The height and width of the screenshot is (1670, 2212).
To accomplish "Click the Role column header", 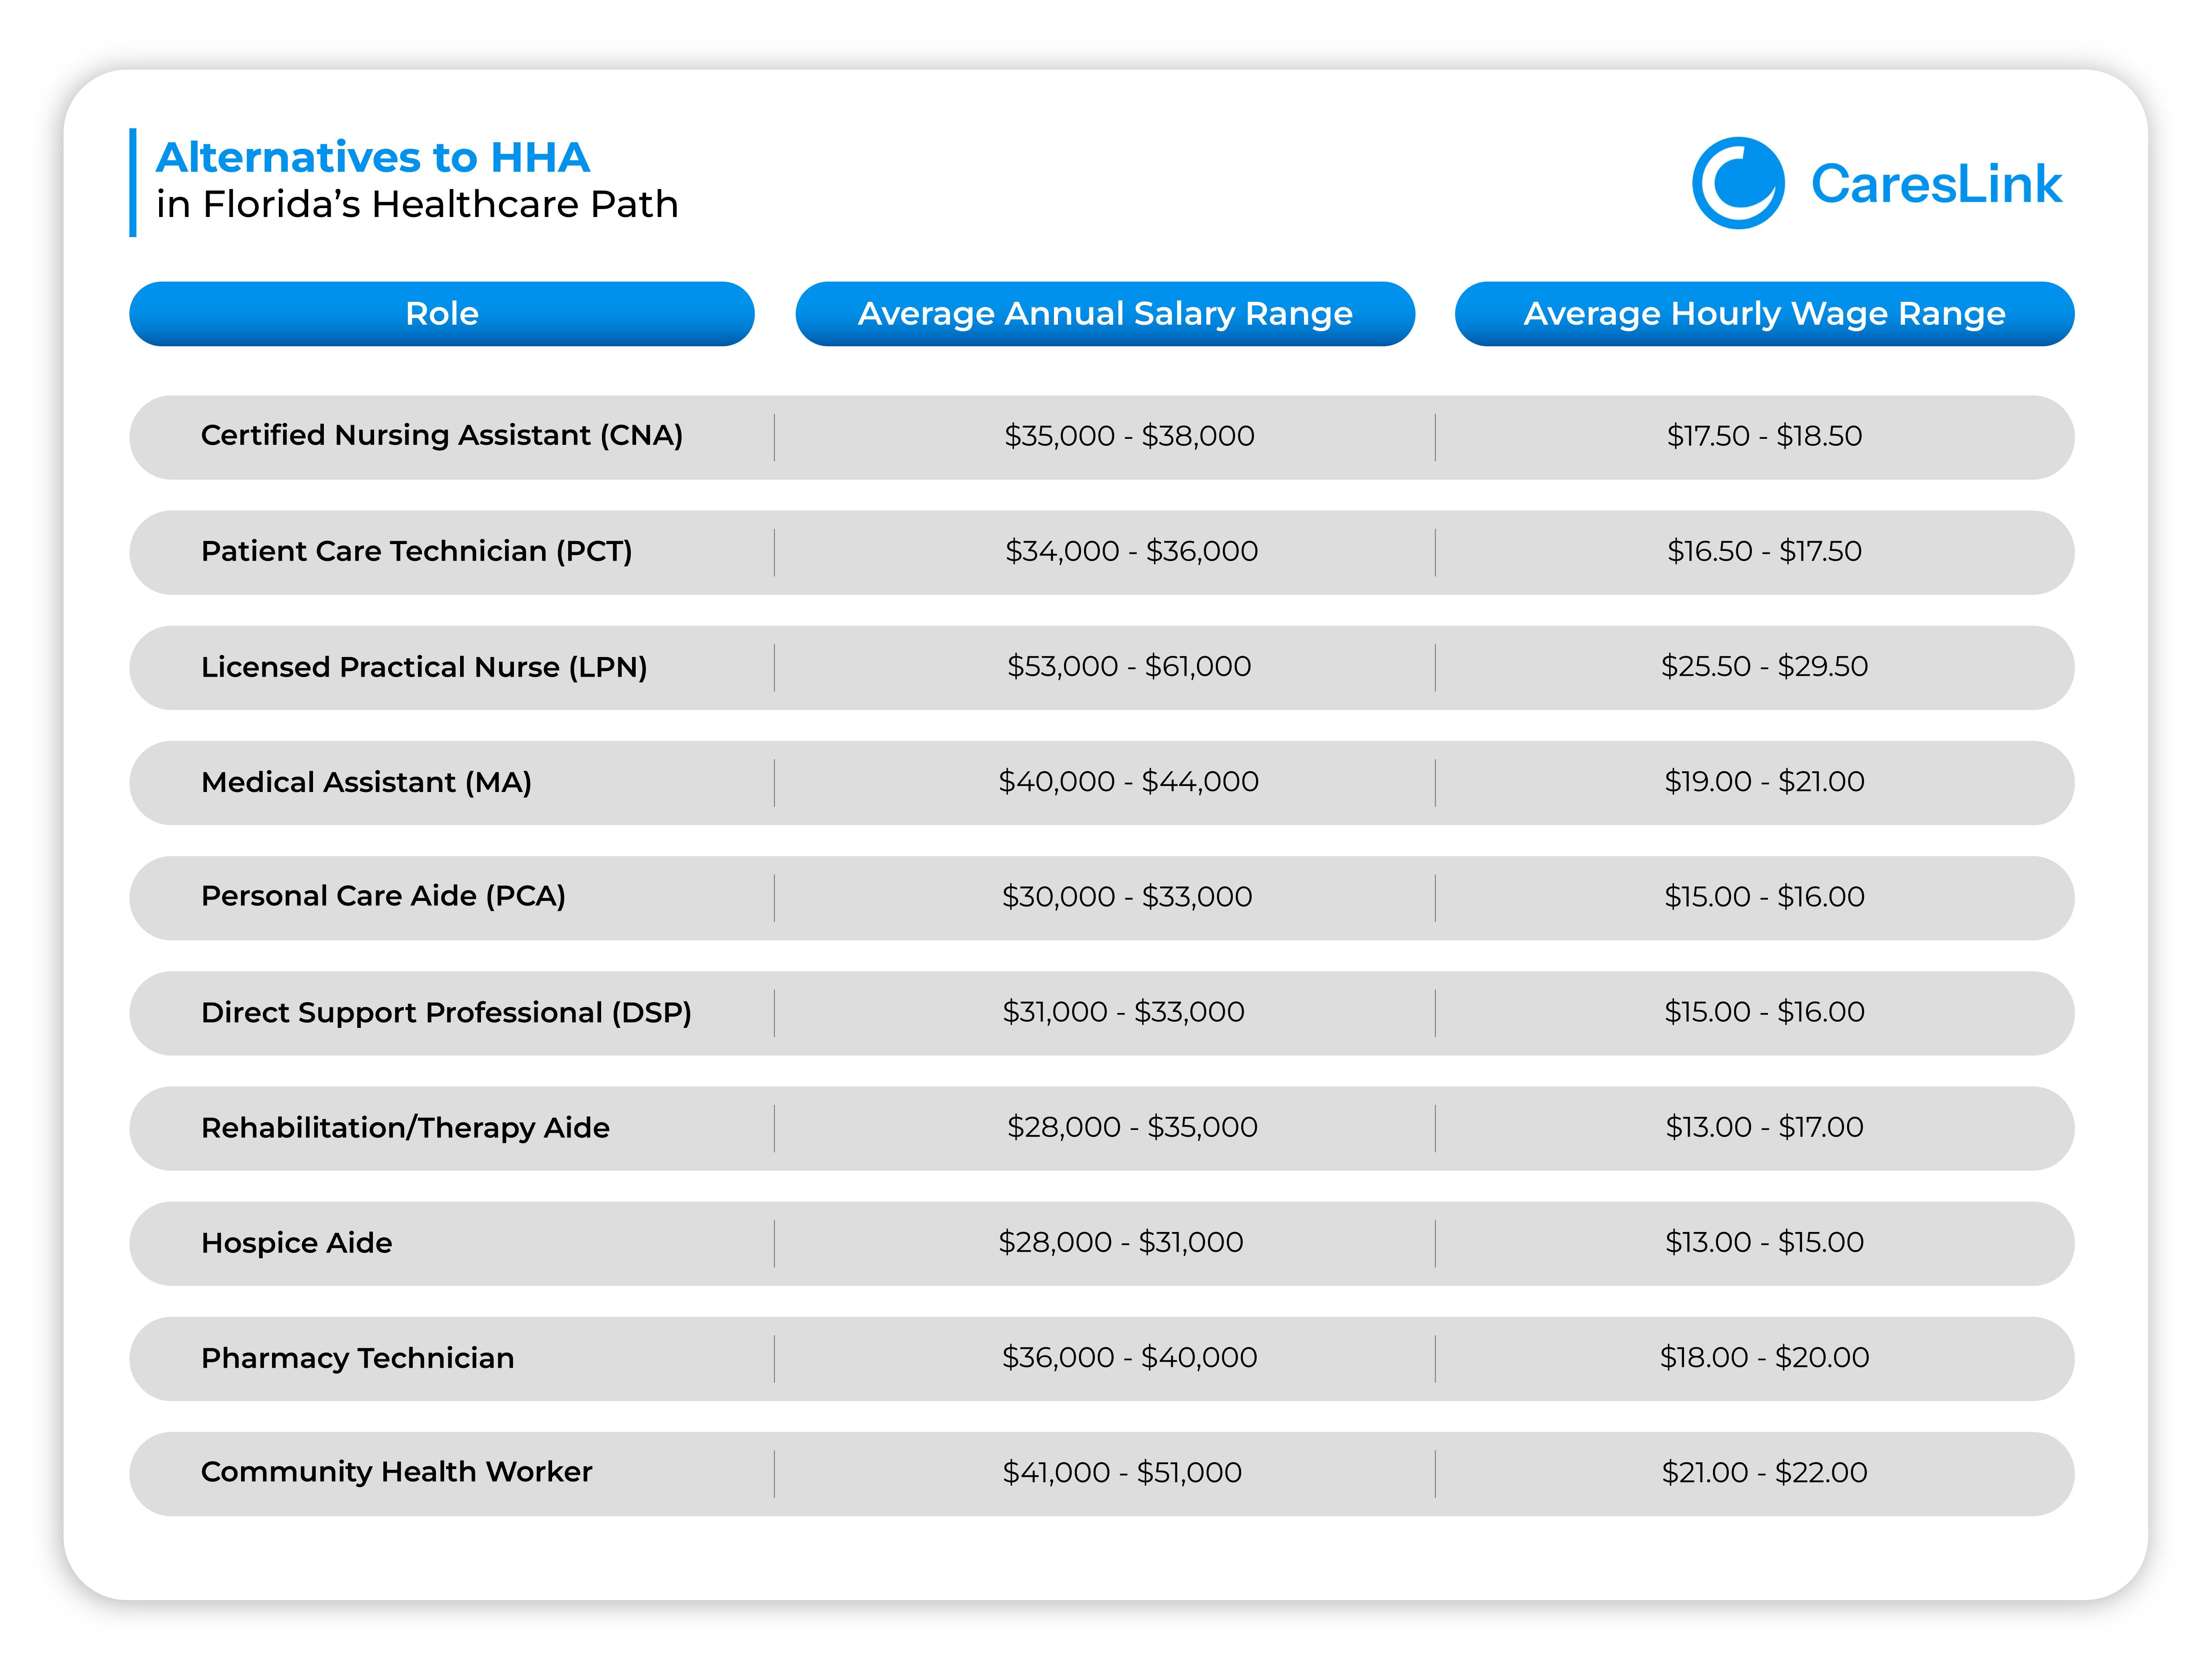I will [442, 314].
